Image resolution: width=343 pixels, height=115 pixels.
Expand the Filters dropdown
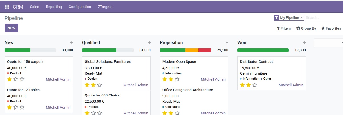284,28
